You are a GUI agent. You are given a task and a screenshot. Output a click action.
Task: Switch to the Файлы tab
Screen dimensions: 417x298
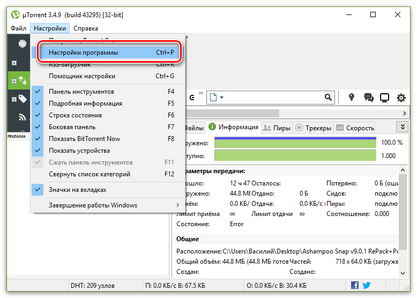[x=194, y=128]
